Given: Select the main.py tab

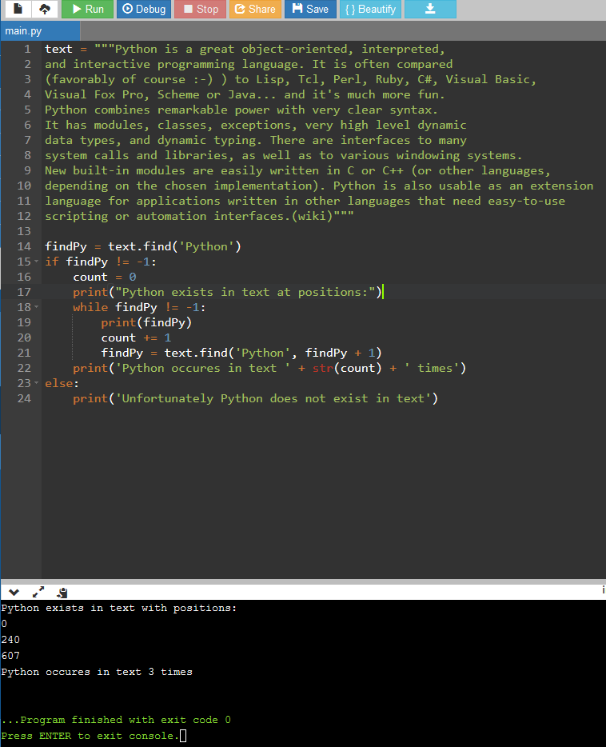Looking at the screenshot, I should point(40,31).
